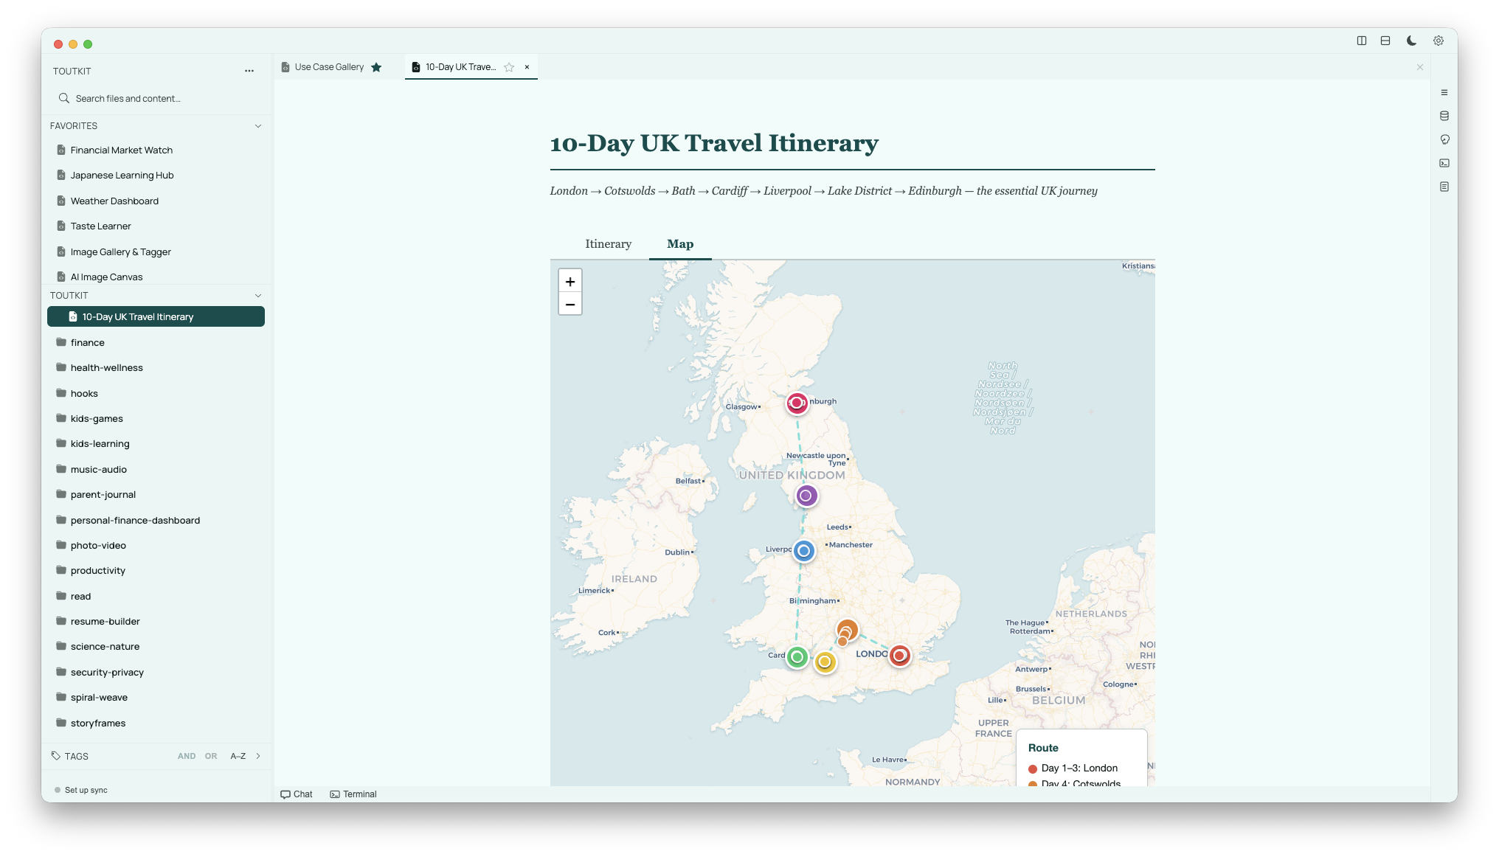The width and height of the screenshot is (1499, 857).
Task: Star the 10-Day UK Travel tab
Action: pyautogui.click(x=509, y=67)
